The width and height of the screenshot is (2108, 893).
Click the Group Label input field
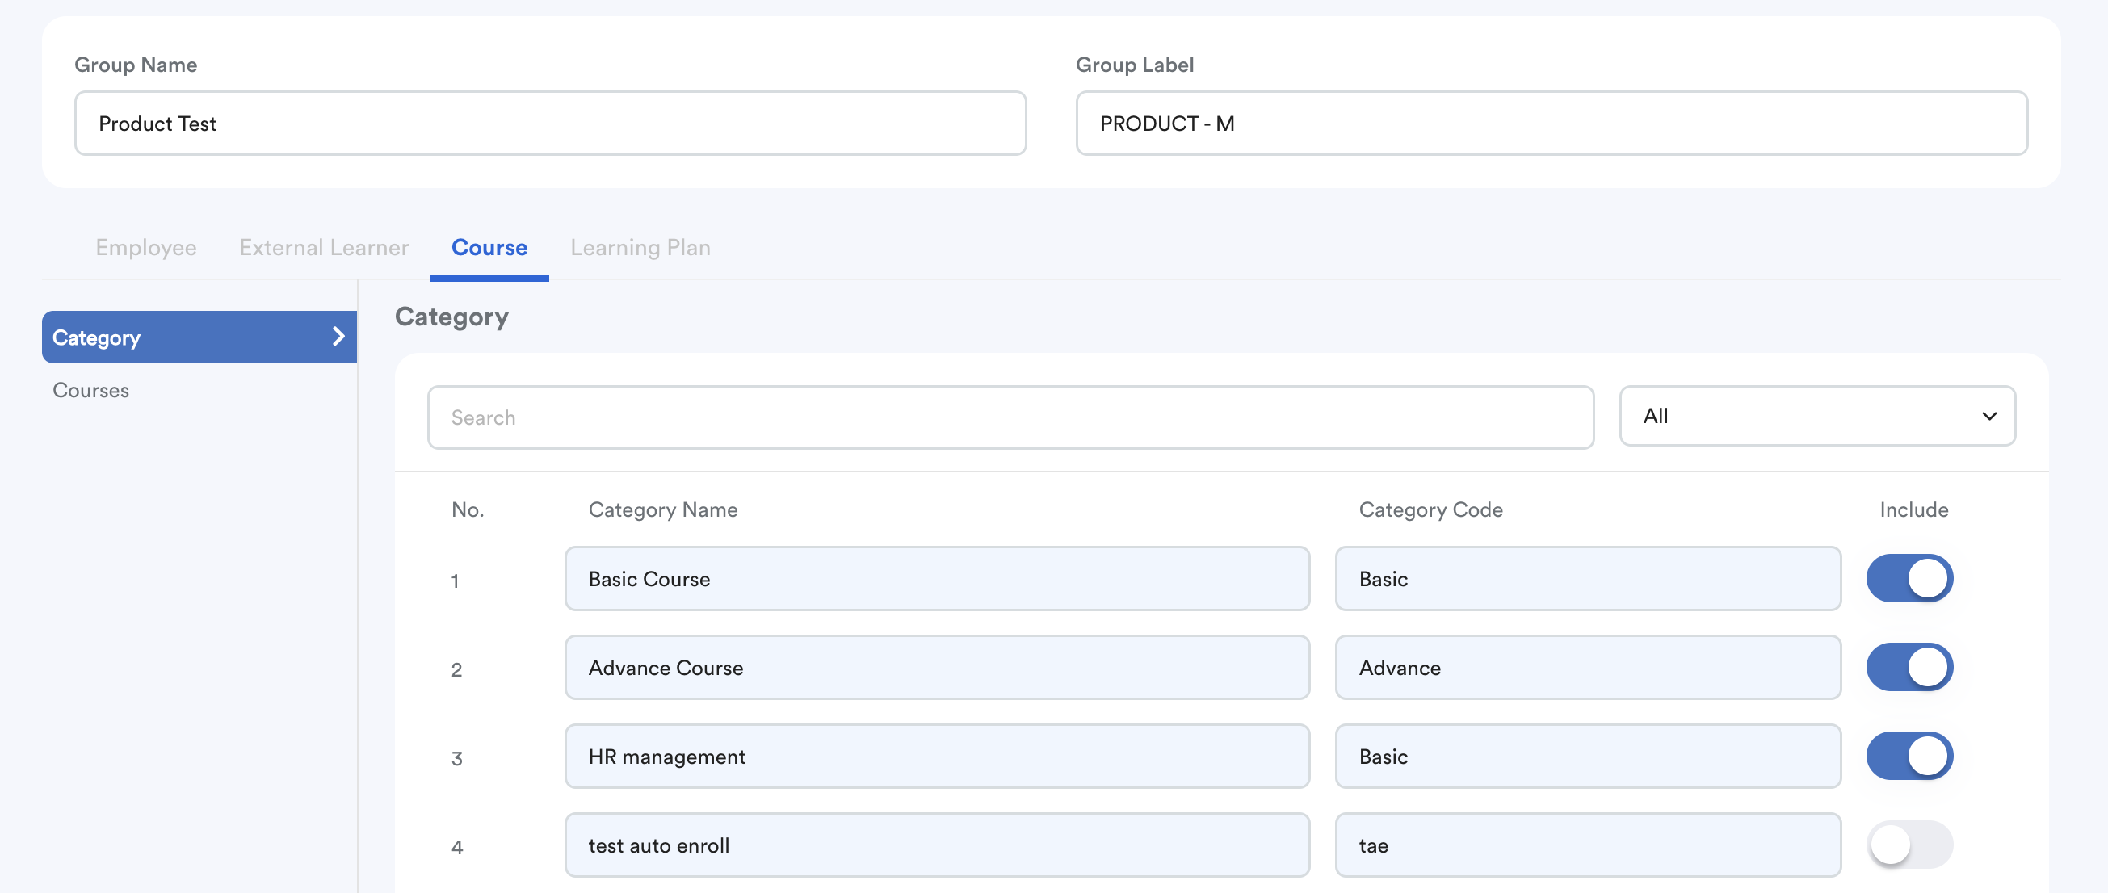tap(1551, 124)
